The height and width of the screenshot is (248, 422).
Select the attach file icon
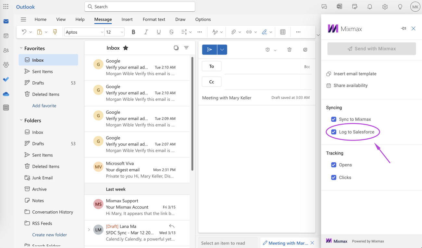[233, 32]
